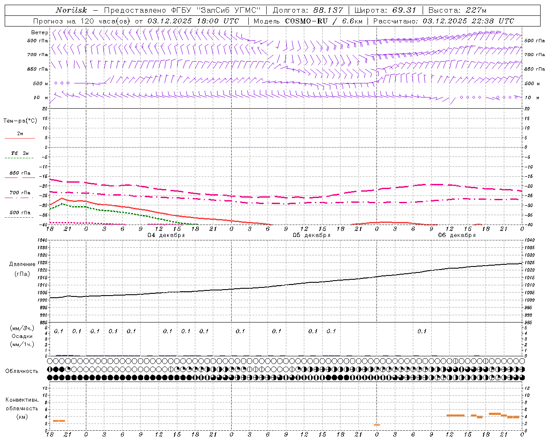The height and width of the screenshot is (438, 547).
Task: Click the '05 декабря' date label
Action: [x=311, y=235]
